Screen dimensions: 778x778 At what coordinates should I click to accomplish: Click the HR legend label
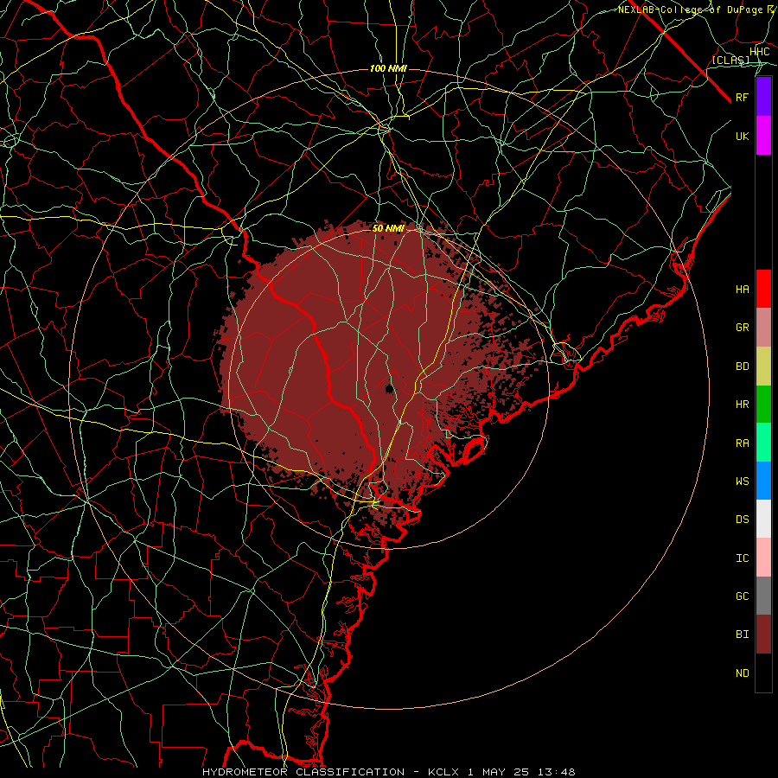tap(743, 405)
